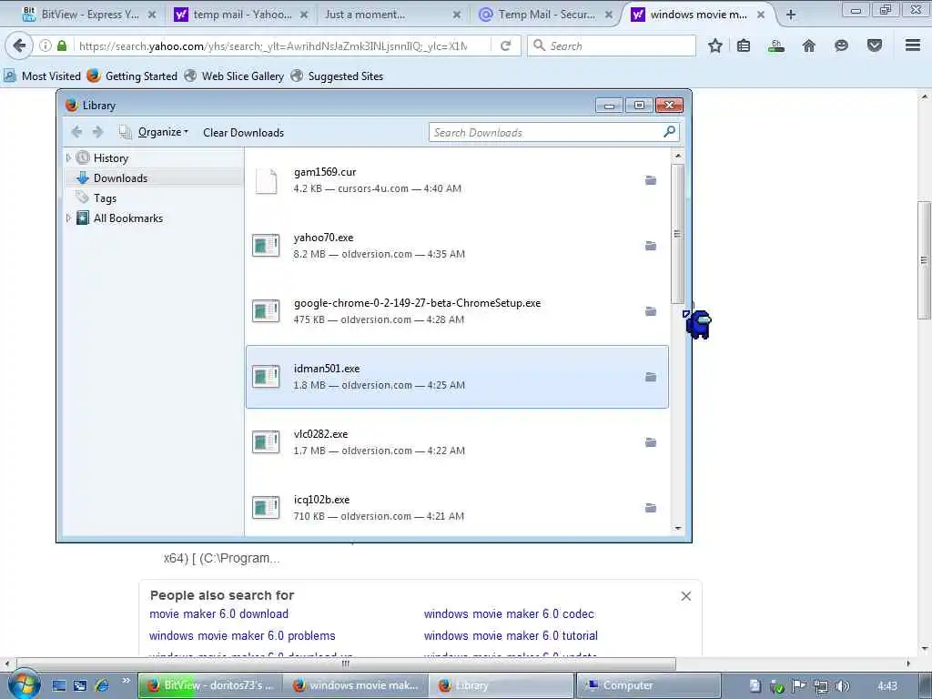
Task: Switch to BitView window in taskbar
Action: 210,685
